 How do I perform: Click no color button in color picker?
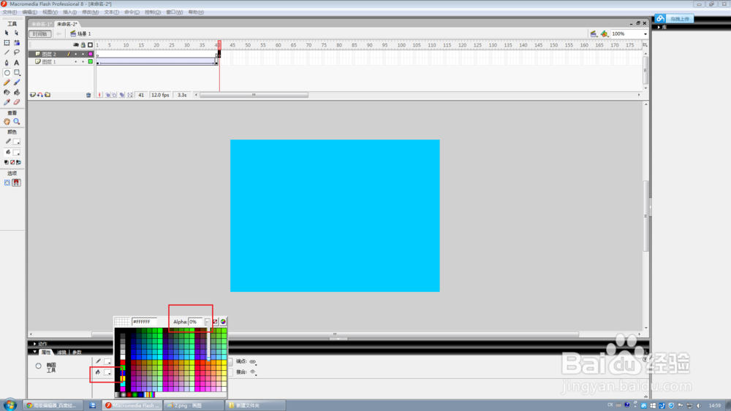pyautogui.click(x=215, y=322)
